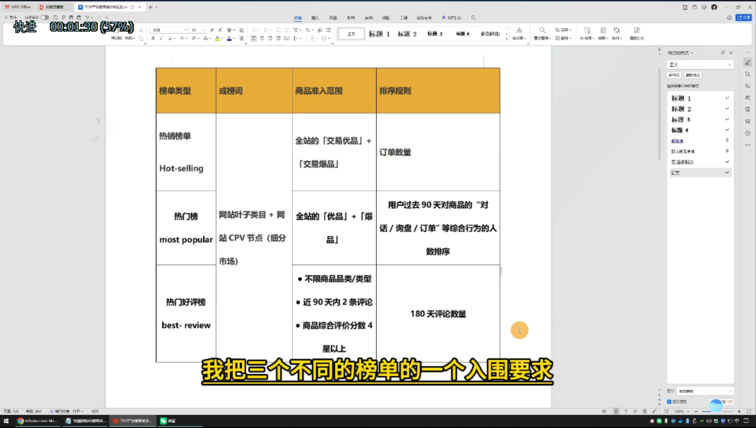Open the Find and Replace tool
Screen dimensions: 756x428
[542, 33]
